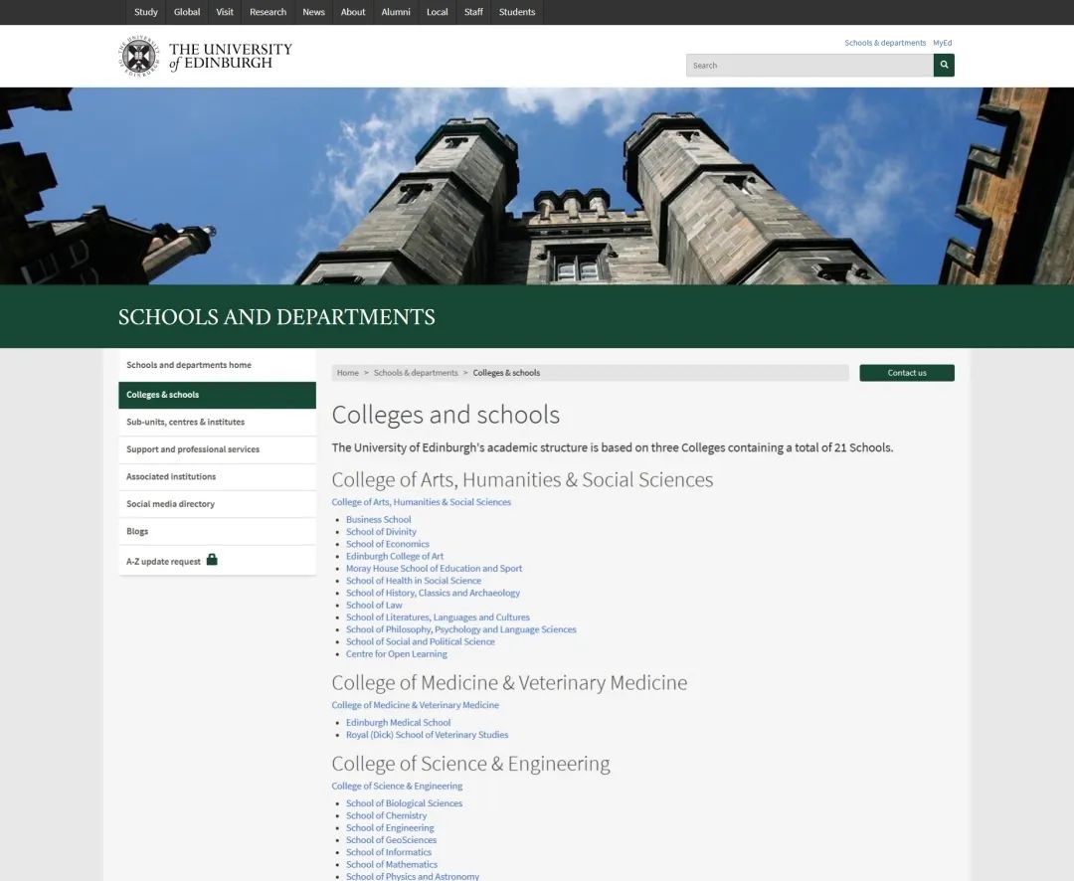Open the Centre for Open Learning link
Screen dimensions: 1074x881
[x=397, y=654]
